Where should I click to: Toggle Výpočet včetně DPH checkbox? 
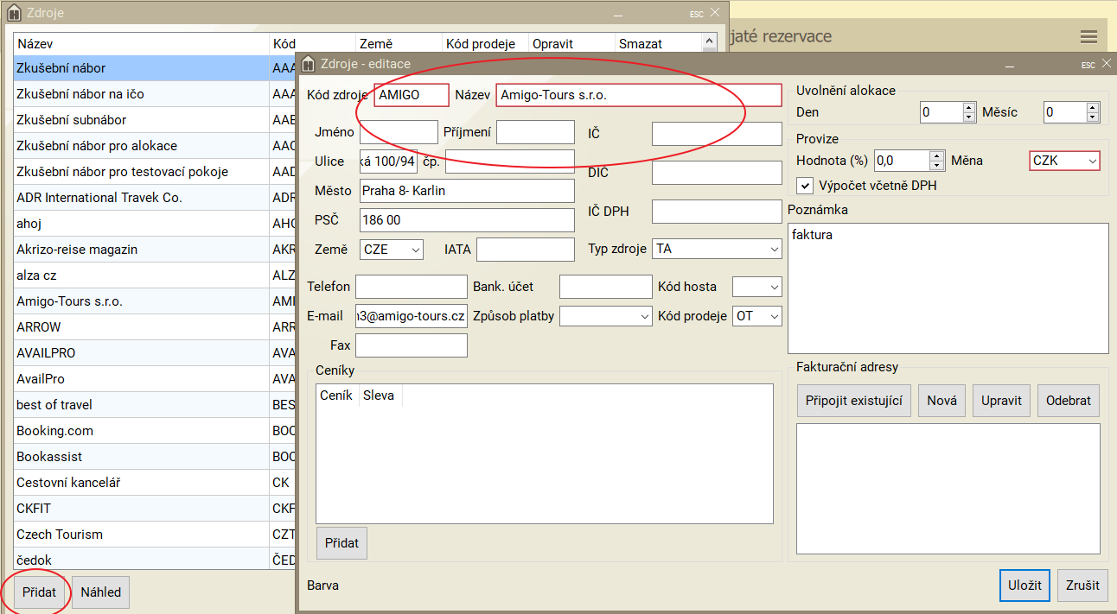coord(805,186)
